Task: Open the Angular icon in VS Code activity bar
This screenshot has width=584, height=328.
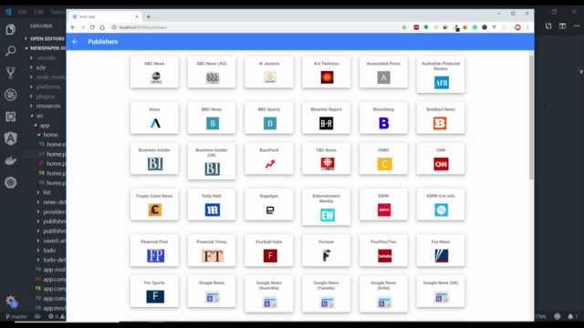Action: pyautogui.click(x=10, y=138)
